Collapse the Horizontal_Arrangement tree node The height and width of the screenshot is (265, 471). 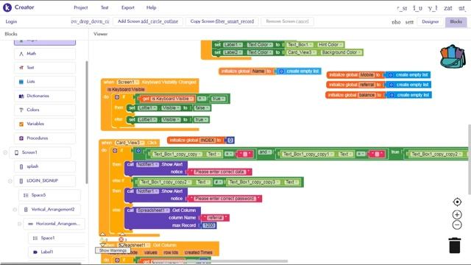pos(20,224)
